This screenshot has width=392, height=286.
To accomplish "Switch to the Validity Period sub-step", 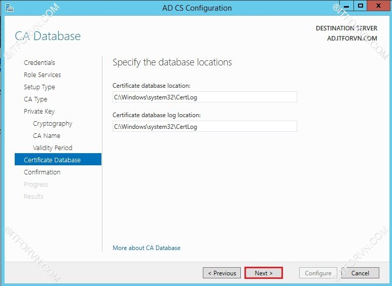I will pos(52,148).
